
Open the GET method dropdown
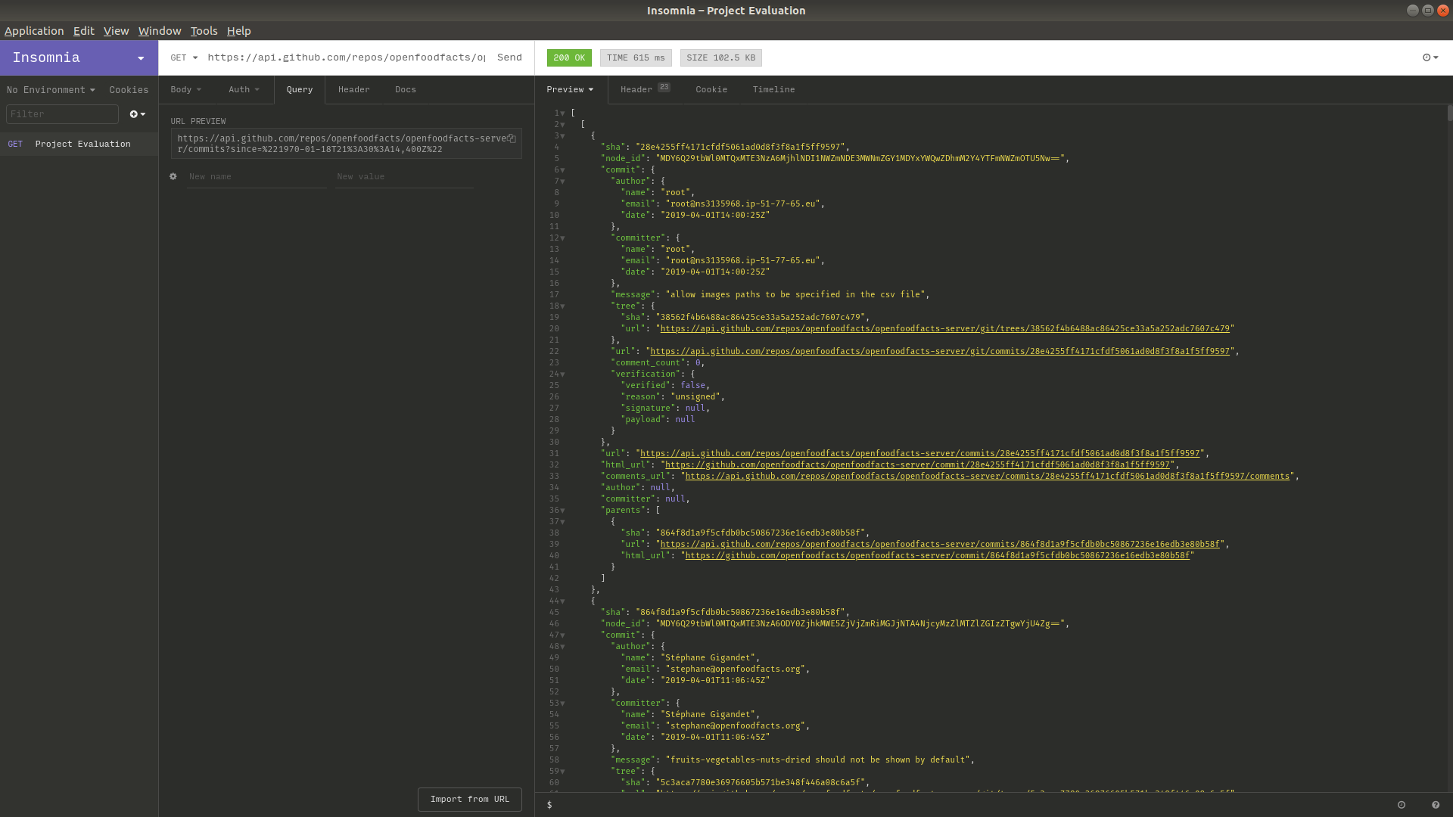click(x=184, y=57)
